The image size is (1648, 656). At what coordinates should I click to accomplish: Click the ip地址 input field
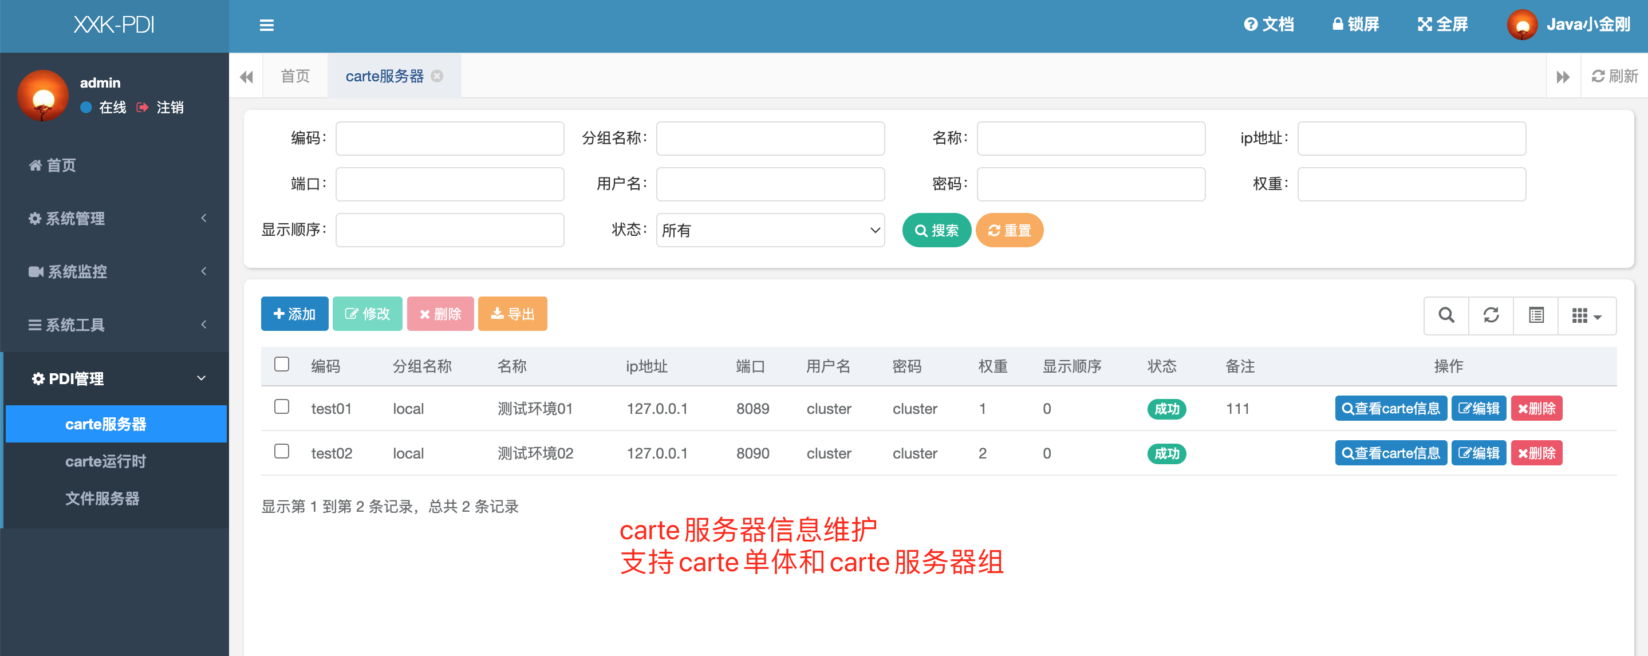point(1411,138)
